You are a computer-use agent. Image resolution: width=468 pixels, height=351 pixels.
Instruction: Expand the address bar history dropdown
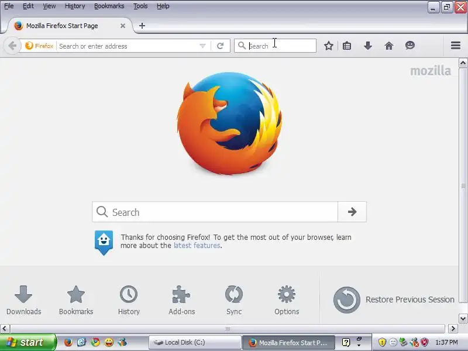click(202, 46)
